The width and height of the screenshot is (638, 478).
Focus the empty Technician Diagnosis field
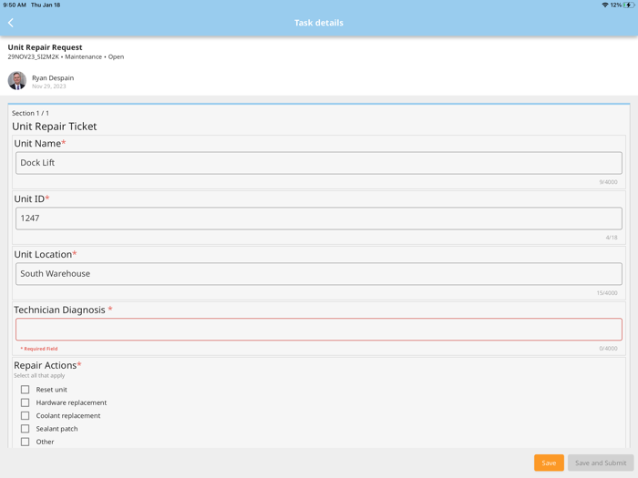(x=319, y=330)
